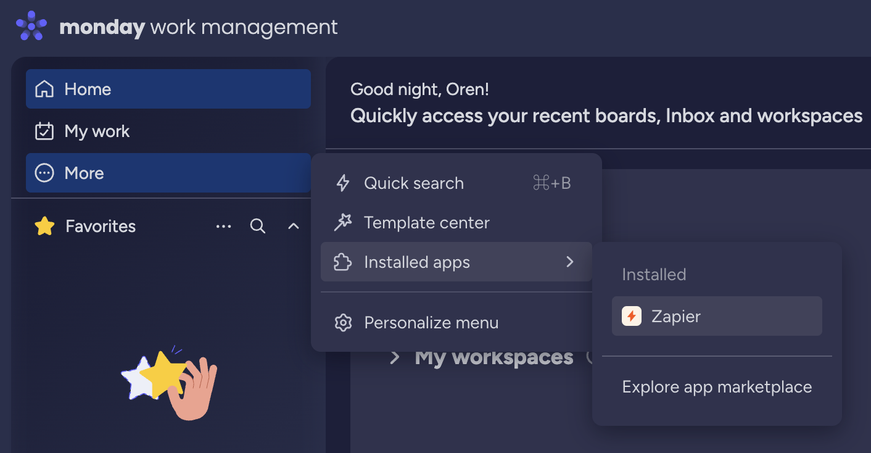The height and width of the screenshot is (453, 871).
Task: Click the Favorites star icon
Action: [44, 226]
